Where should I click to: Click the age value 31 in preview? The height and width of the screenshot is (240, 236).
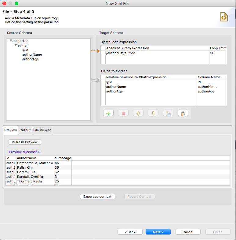63,177
